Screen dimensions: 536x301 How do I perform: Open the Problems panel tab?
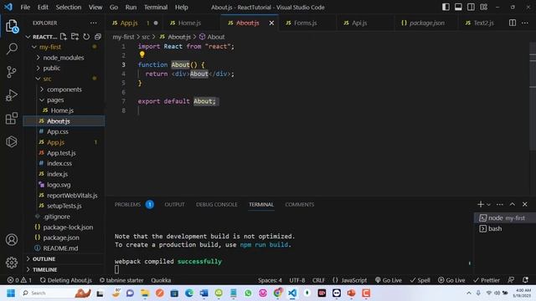pyautogui.click(x=127, y=204)
